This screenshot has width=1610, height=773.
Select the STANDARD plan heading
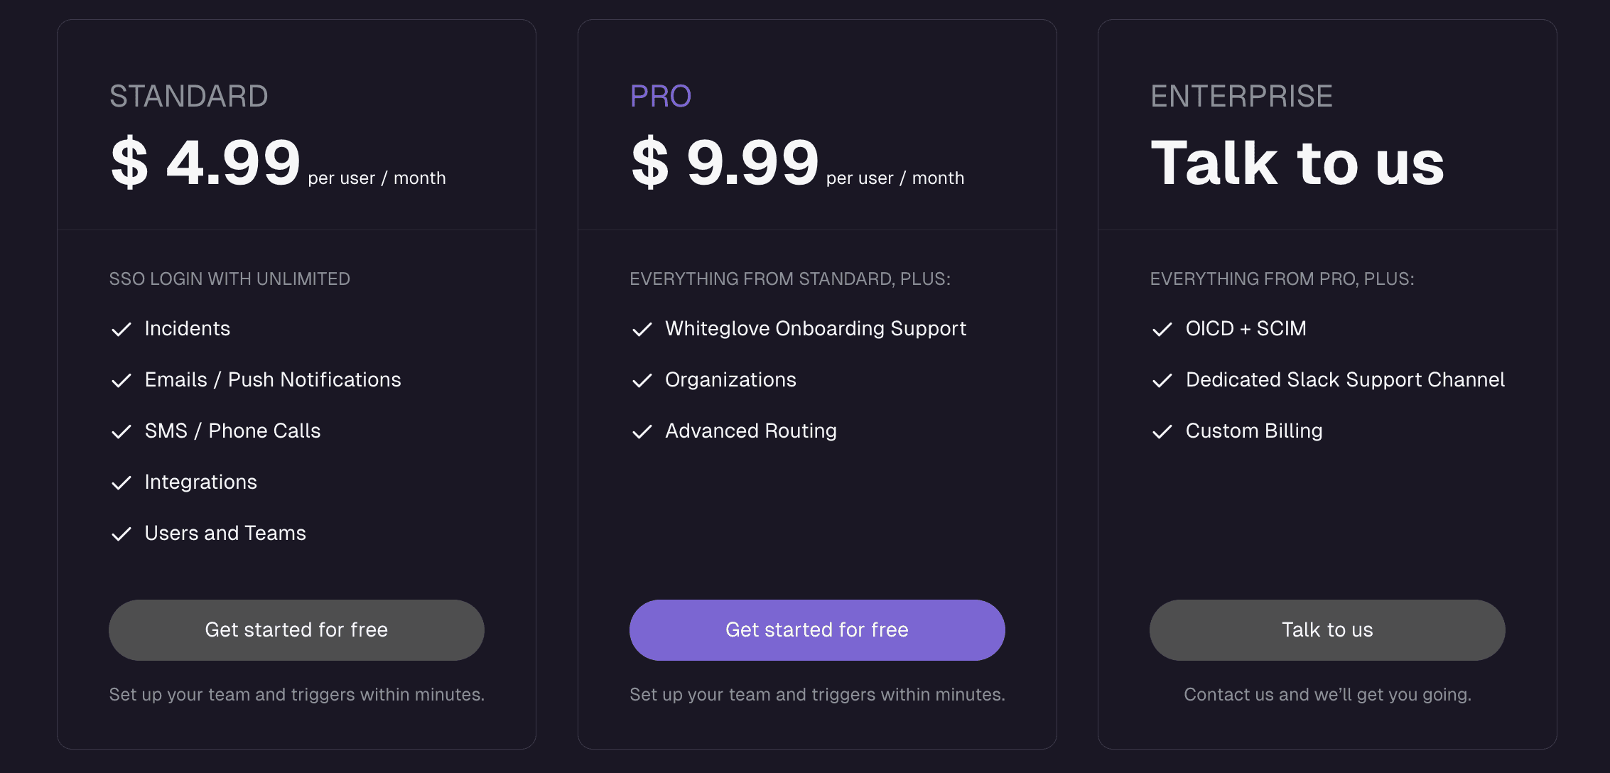(x=189, y=96)
